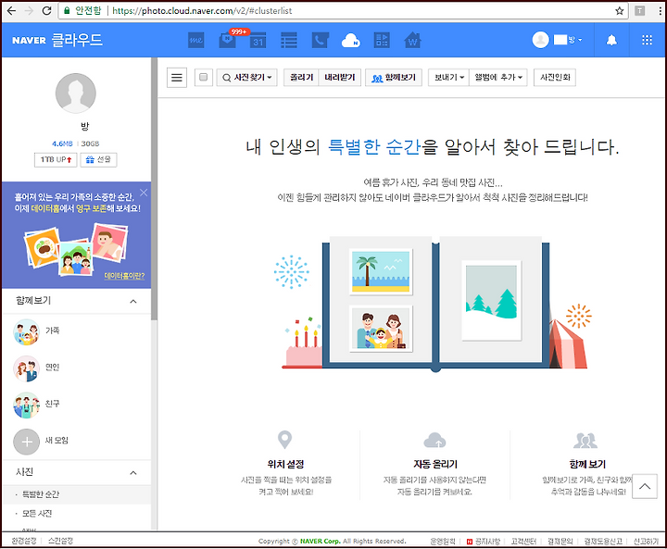667x549 pixels.
Task: Click the 친구 group icon
Action: pos(26,405)
